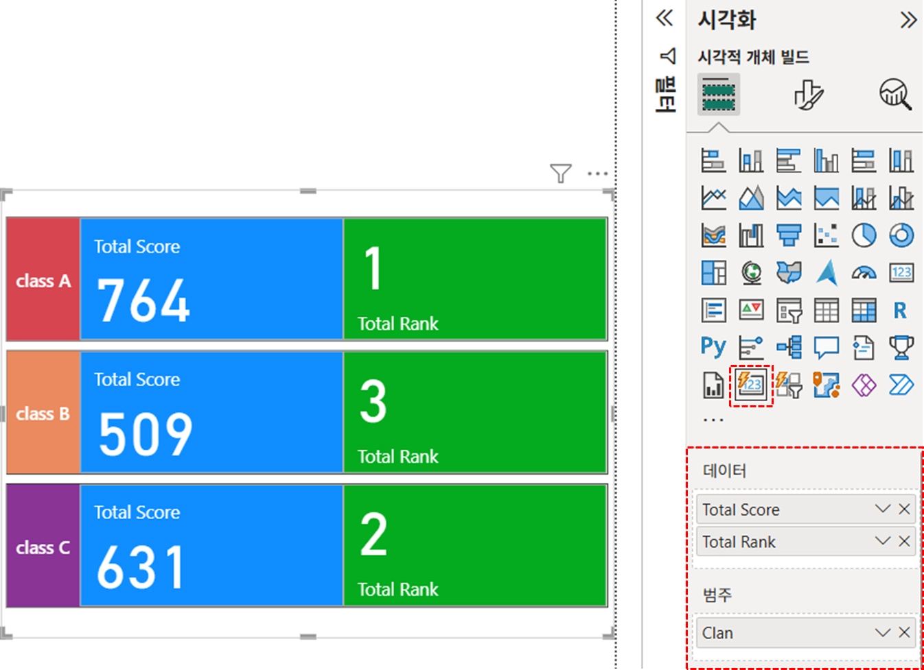Open more options ellipsis above the visual
This screenshot has height=670, width=924.
597,174
